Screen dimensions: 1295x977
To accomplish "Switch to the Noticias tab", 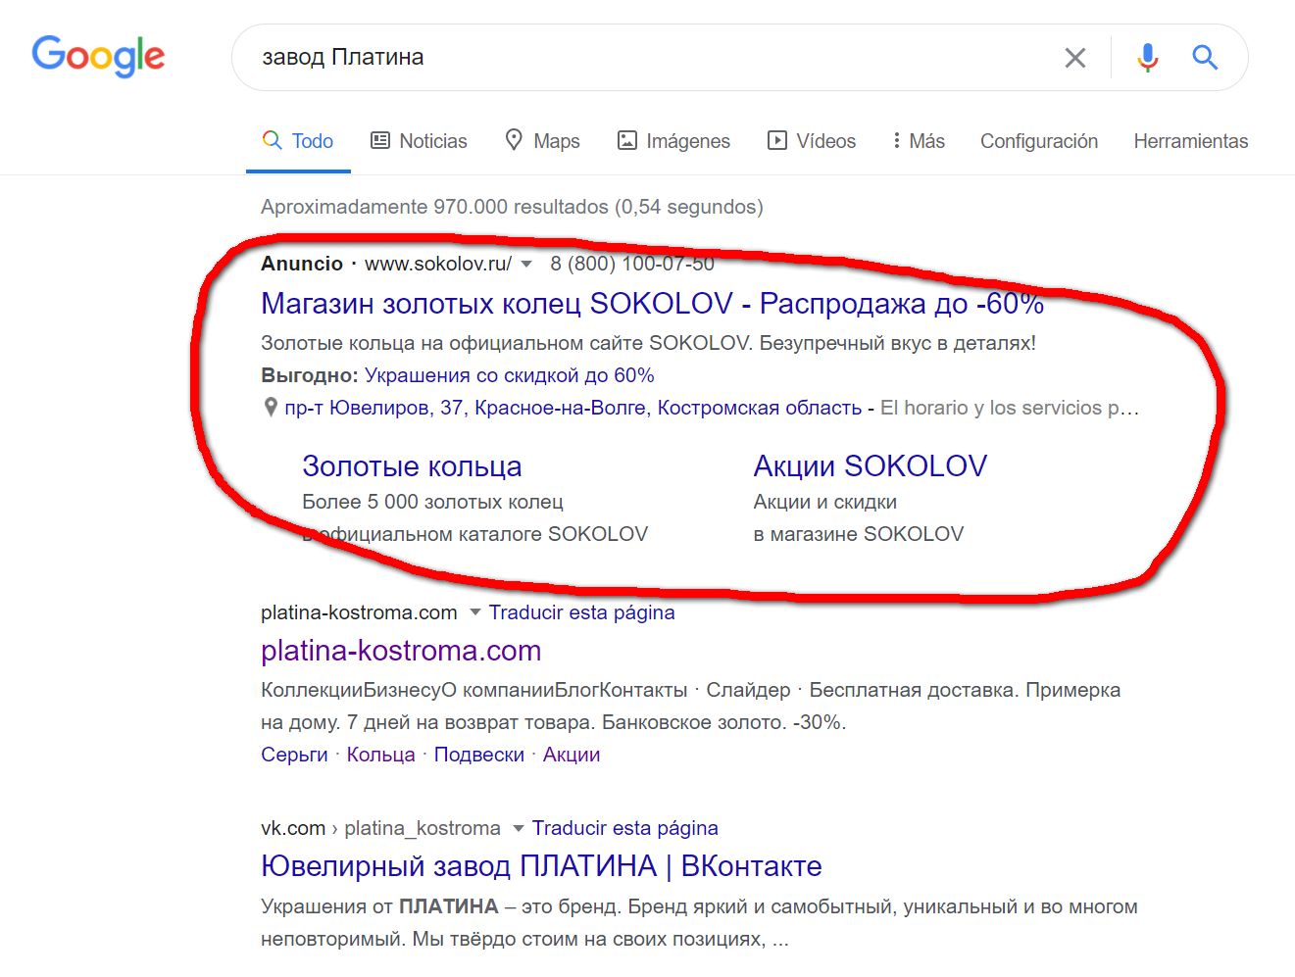I will pos(419,141).
